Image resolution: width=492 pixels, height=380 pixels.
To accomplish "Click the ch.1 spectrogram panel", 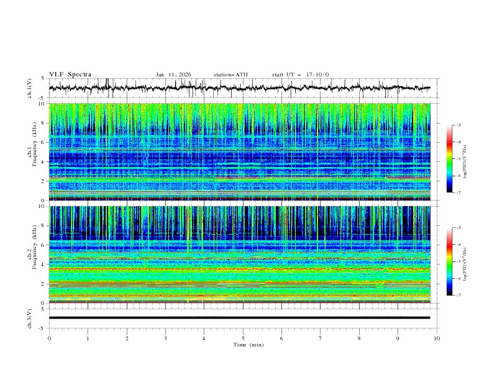I will [242, 152].
